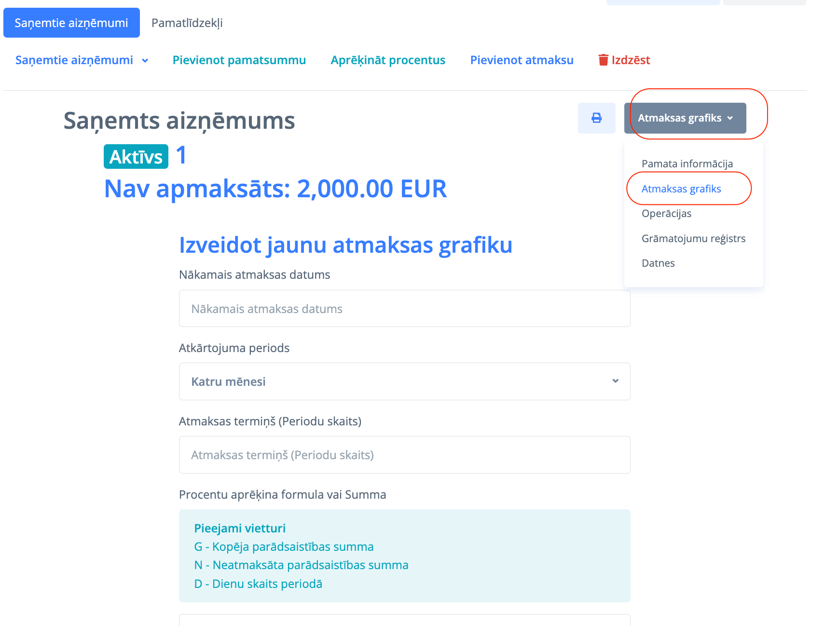The width and height of the screenshot is (825, 626).
Task: Choose Atmaksas grafiks menu entry
Action: click(681, 189)
